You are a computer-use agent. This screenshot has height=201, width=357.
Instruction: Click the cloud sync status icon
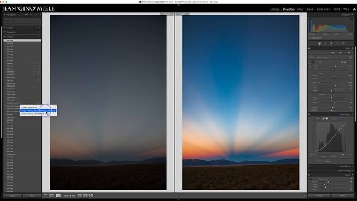coord(354,9)
